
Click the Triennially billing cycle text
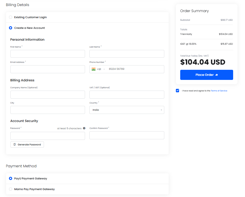click(186, 34)
